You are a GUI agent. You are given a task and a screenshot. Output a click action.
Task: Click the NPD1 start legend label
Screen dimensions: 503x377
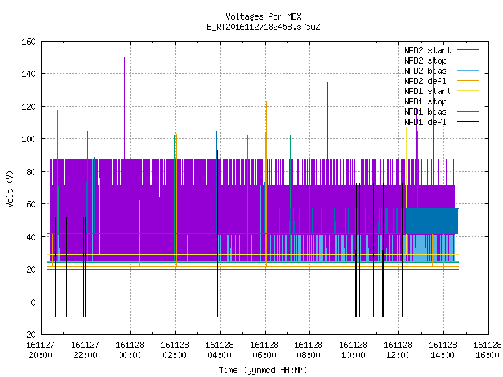(428, 91)
